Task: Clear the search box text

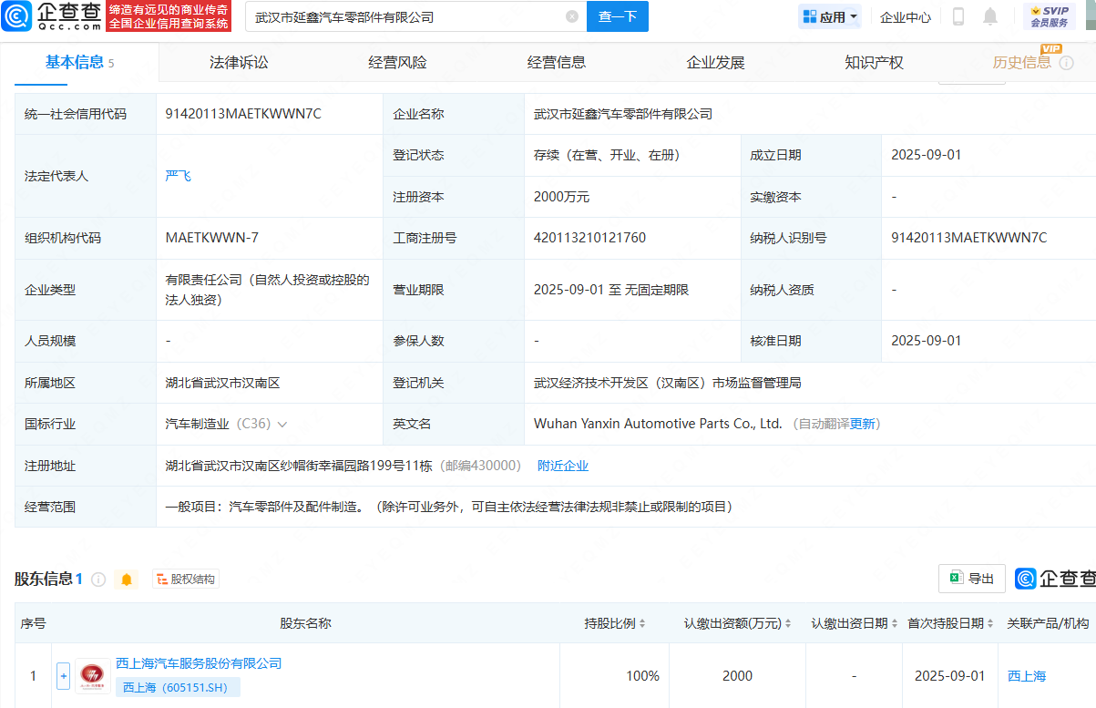Action: [572, 16]
